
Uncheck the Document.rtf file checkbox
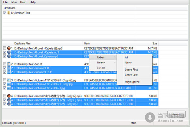point(4,68)
